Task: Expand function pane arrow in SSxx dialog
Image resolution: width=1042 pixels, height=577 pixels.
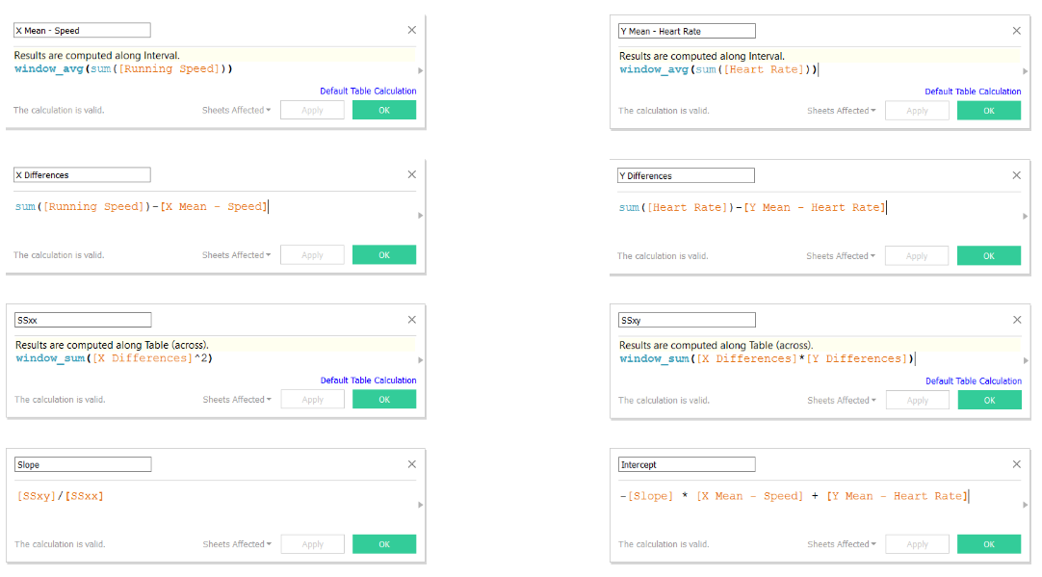Action: click(x=419, y=359)
